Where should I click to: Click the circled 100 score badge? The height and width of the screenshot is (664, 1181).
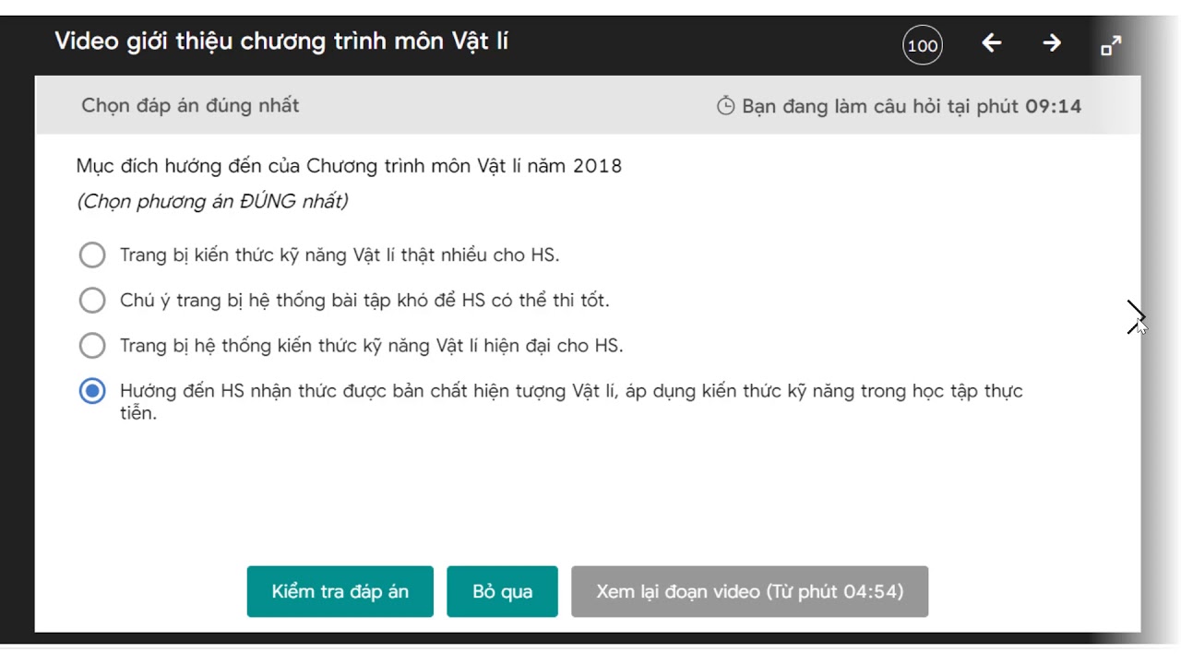(x=923, y=45)
